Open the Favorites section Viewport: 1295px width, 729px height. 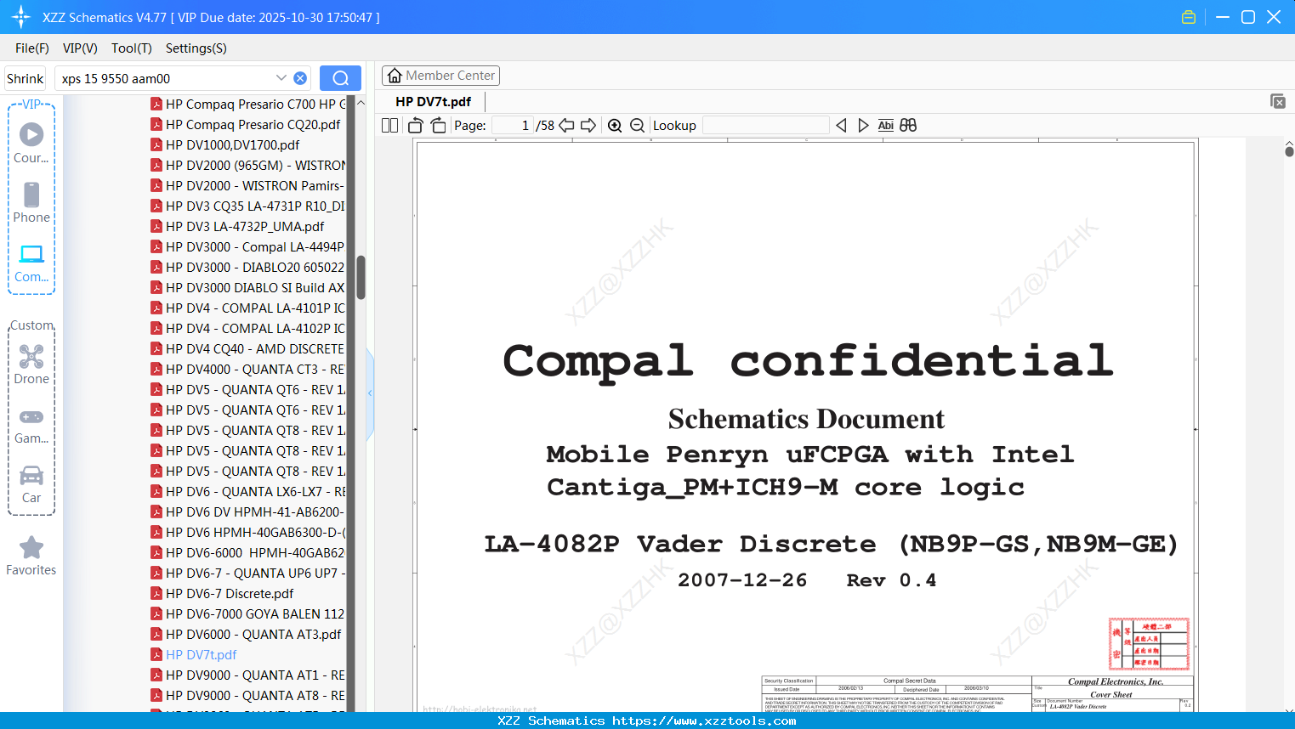pyautogui.click(x=31, y=557)
